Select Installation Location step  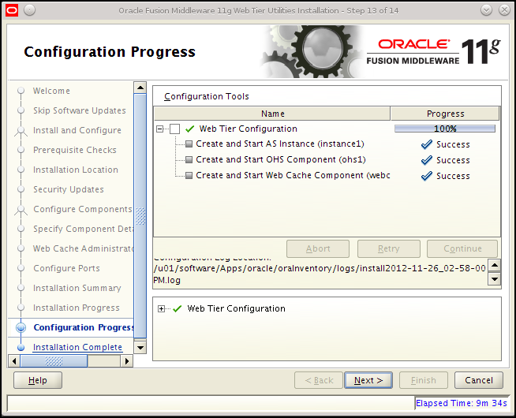pyautogui.click(x=76, y=170)
